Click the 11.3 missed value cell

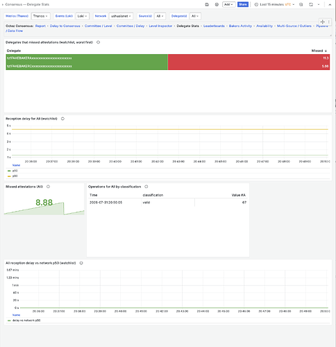point(249,58)
